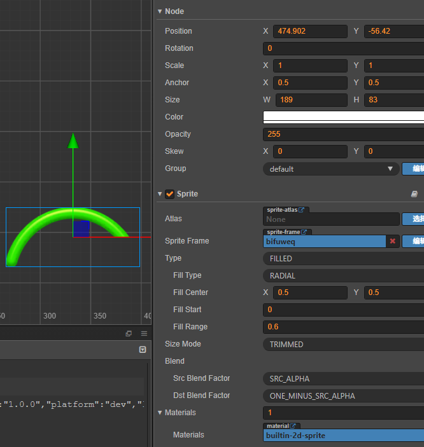The image size is (424, 447).
Task: Clear Sprite Frame with the red X
Action: pyautogui.click(x=393, y=241)
